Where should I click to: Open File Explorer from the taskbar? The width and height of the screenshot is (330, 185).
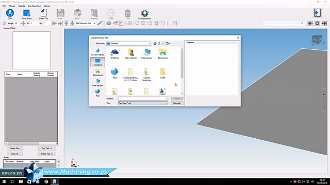coord(21,181)
